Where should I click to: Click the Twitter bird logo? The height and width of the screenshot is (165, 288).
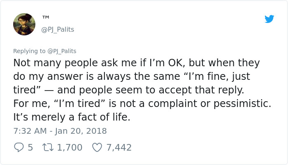pos(269,19)
